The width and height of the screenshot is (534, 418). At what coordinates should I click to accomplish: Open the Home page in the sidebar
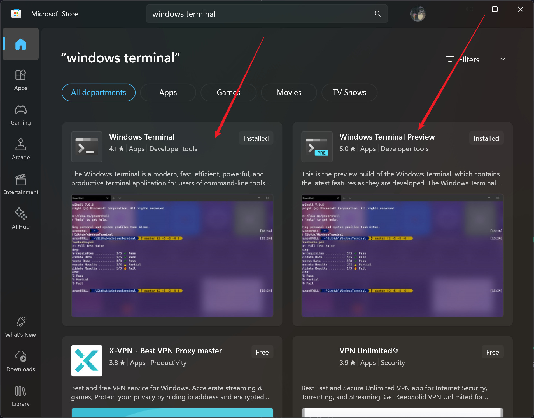[21, 44]
